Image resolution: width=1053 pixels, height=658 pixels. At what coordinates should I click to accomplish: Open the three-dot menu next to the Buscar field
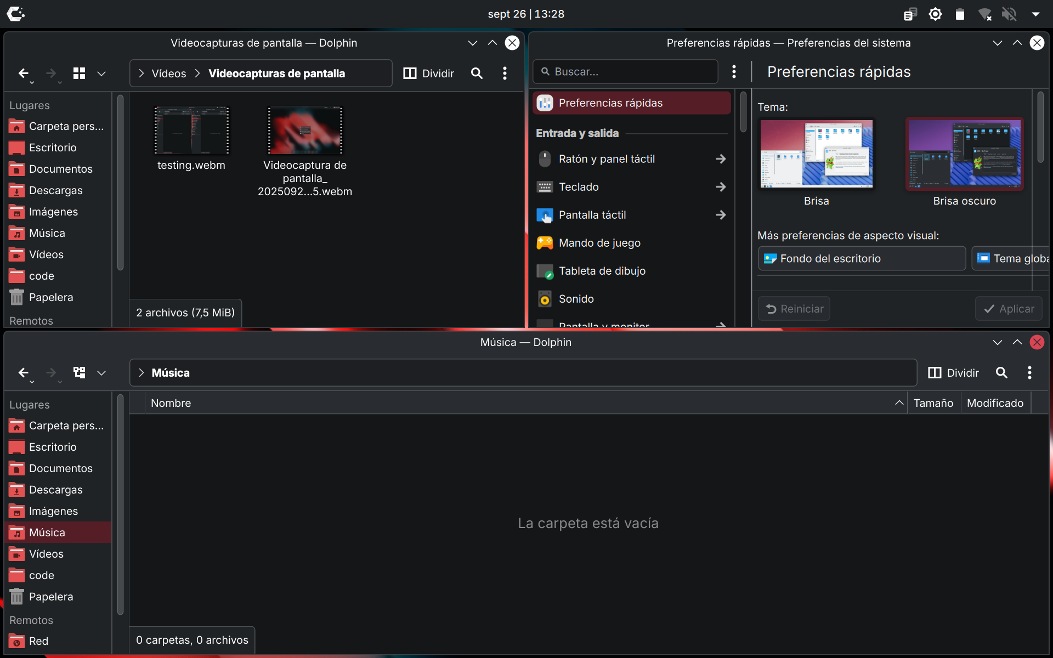(x=734, y=71)
